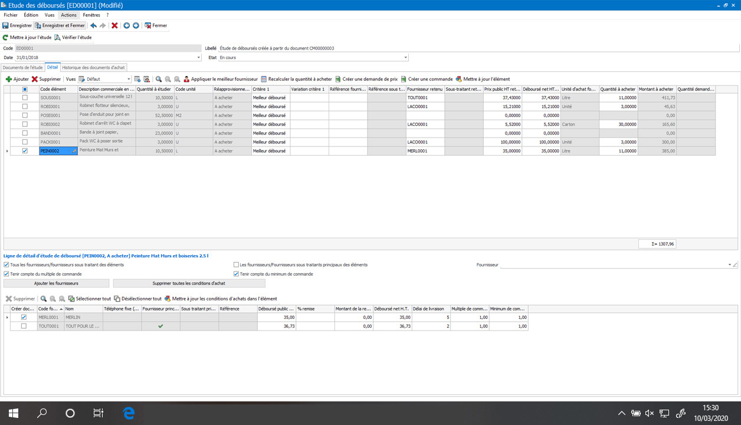Click Créer une commande in detail toolbar
Viewport: 741px width, 425px height.
[x=404, y=79]
